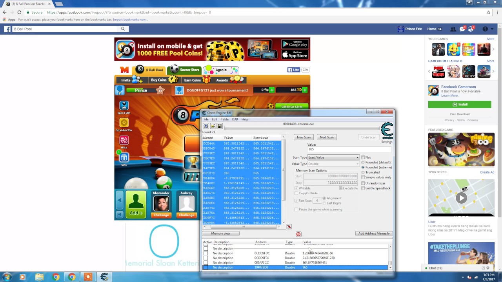The height and width of the screenshot is (282, 502).
Task: Click the Add+ friend tile
Action: (x=136, y=204)
